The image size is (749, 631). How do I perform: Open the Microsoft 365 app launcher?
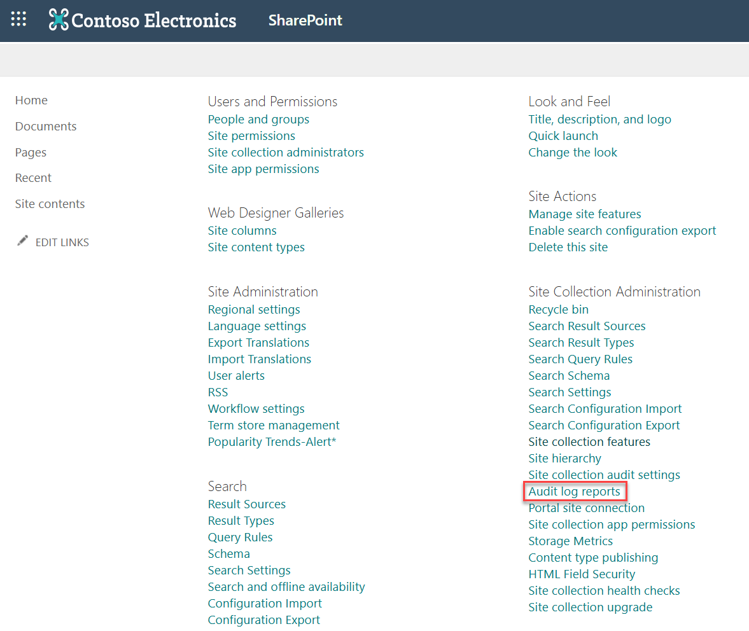point(18,18)
